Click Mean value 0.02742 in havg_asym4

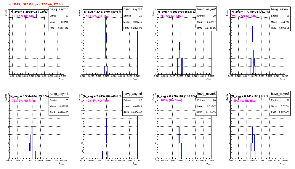64,106
